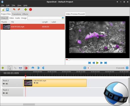130x106 pixels.
Task: Click the timeline zoom slider
Action: (102, 68)
